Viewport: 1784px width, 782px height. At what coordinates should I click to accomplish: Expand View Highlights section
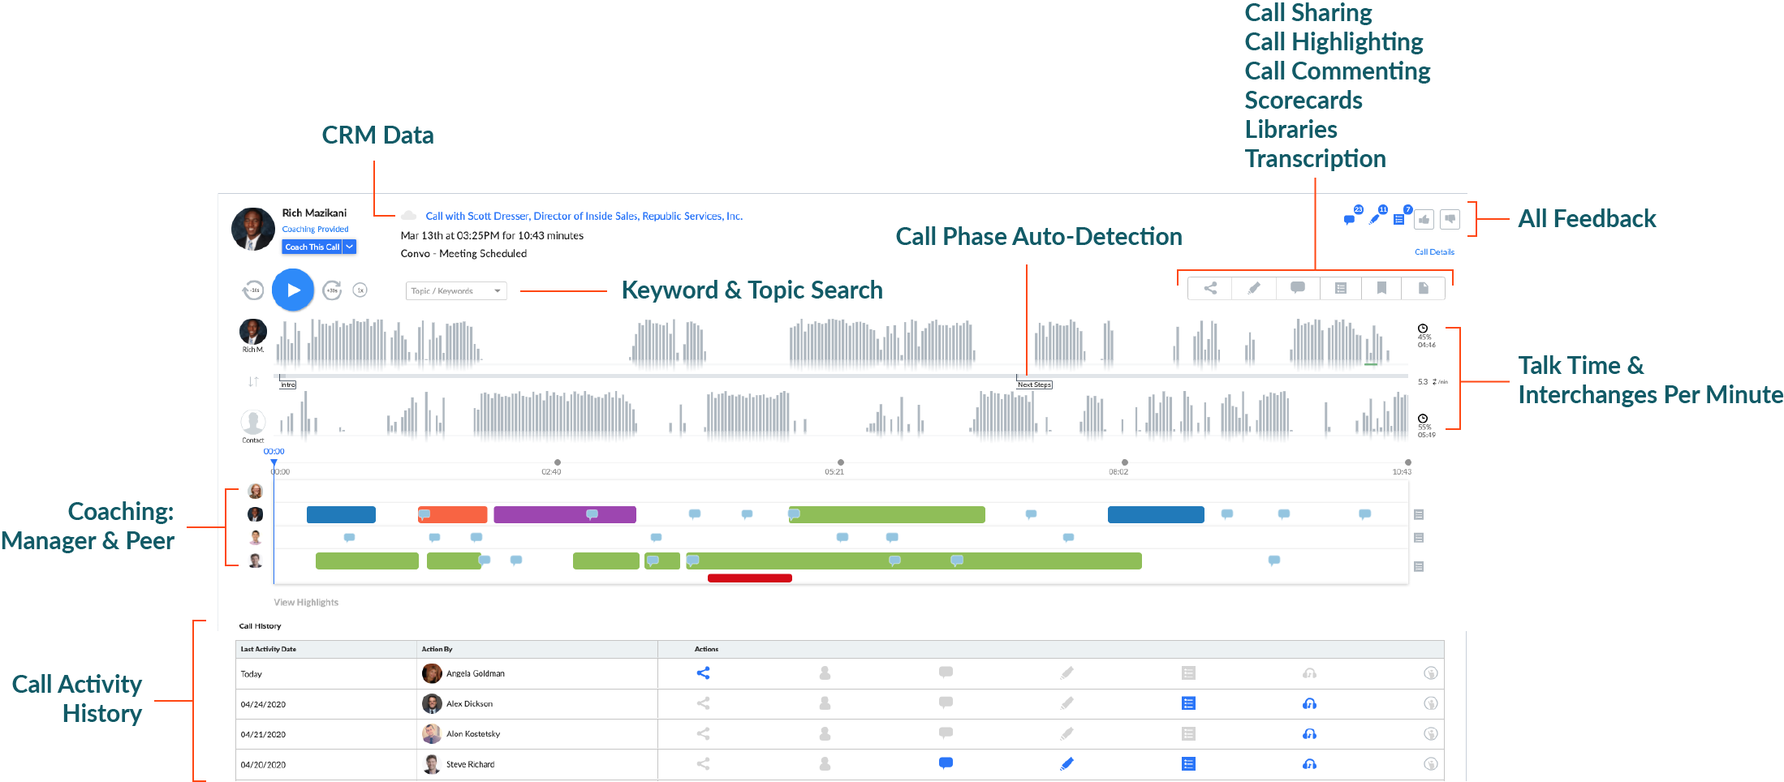coord(306,603)
